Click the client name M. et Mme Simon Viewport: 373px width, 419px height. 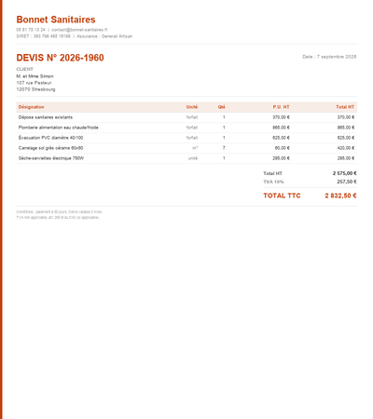click(35, 76)
